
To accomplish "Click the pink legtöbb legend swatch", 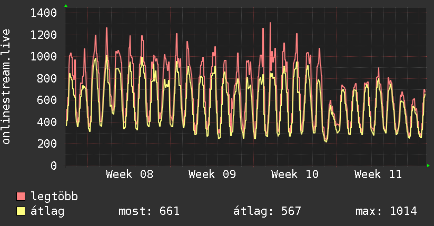I will (21, 196).
